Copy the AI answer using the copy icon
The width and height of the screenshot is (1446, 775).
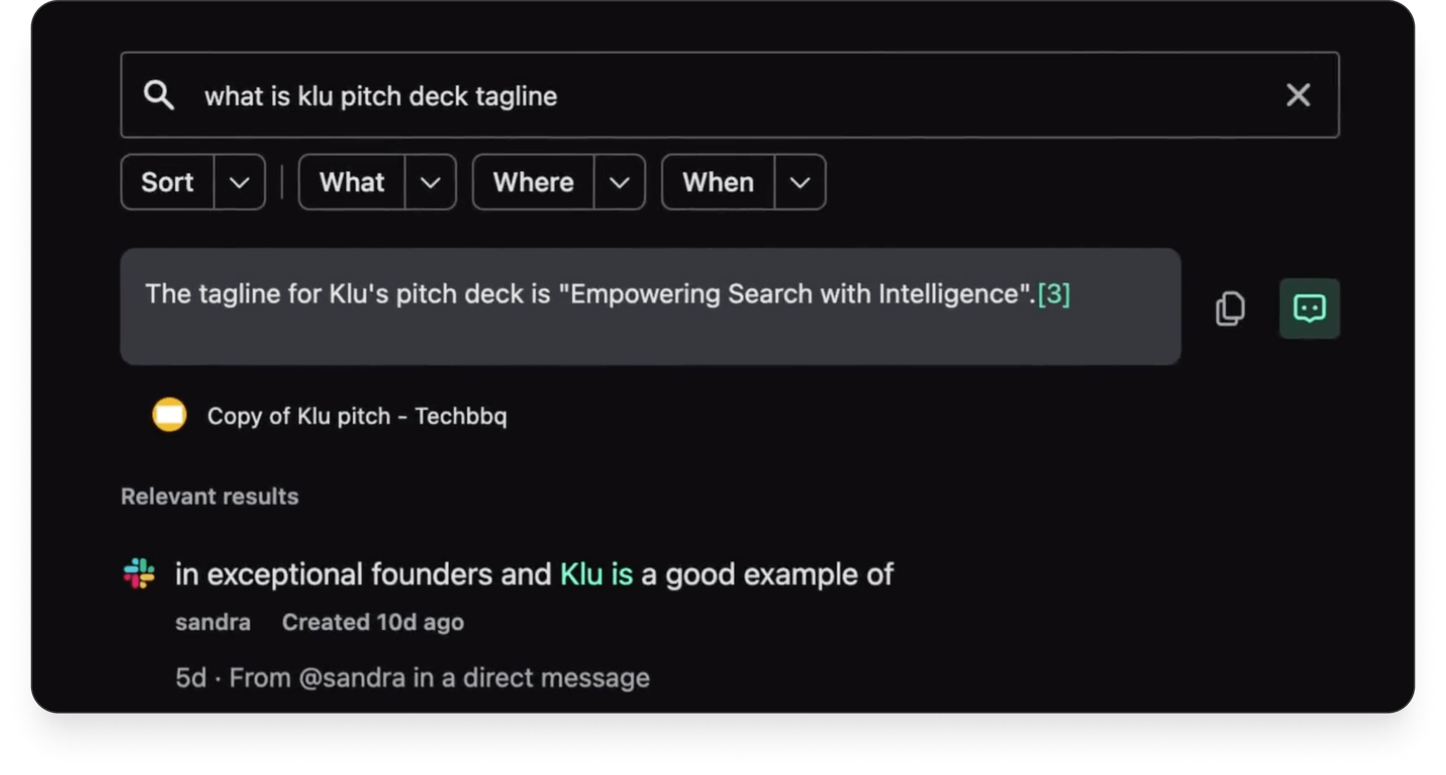(1230, 308)
